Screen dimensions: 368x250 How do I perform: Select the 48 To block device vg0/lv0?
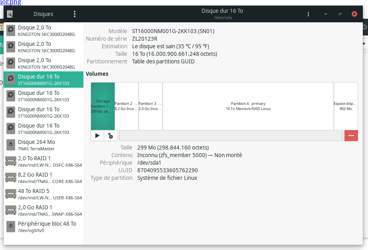43,227
